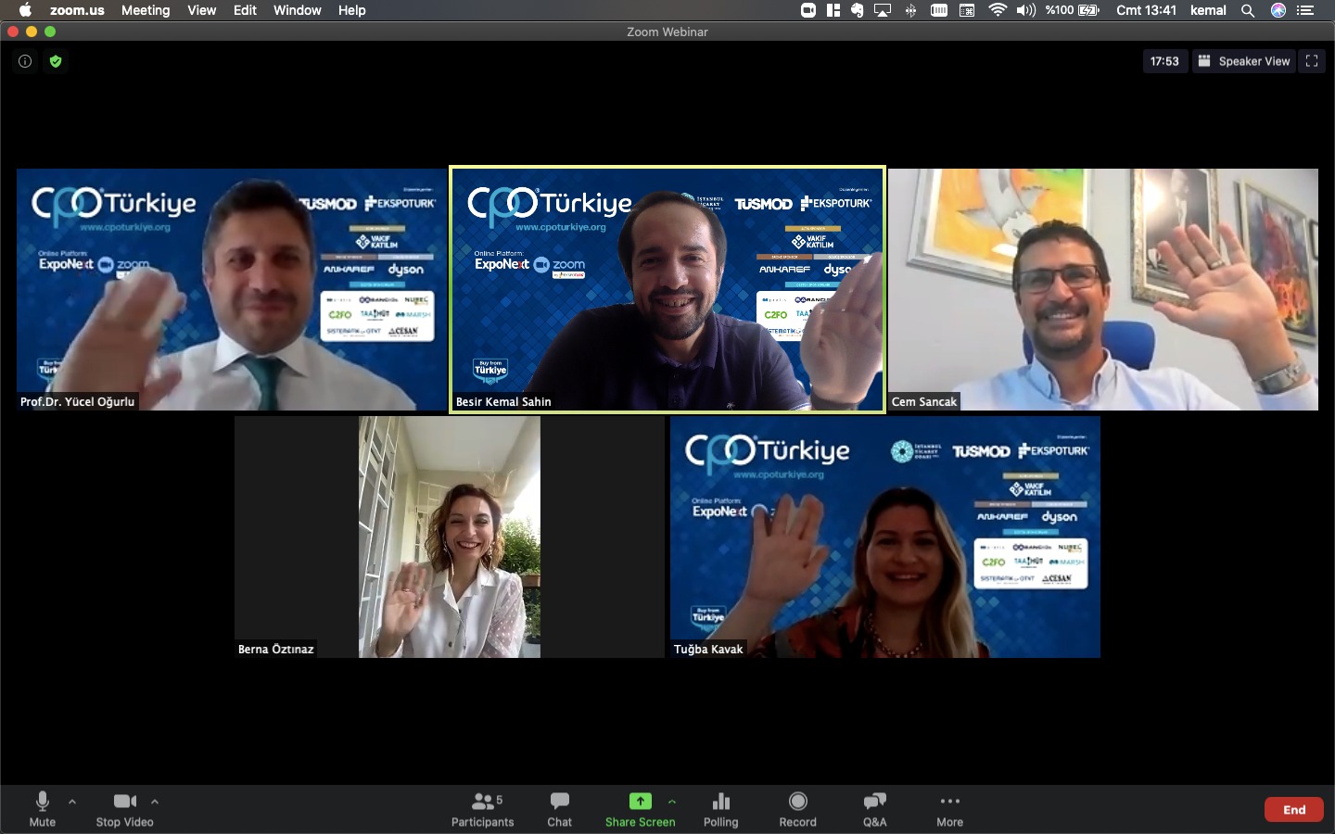Open the Meeting menu in menu bar
The image size is (1335, 834).
(146, 10)
